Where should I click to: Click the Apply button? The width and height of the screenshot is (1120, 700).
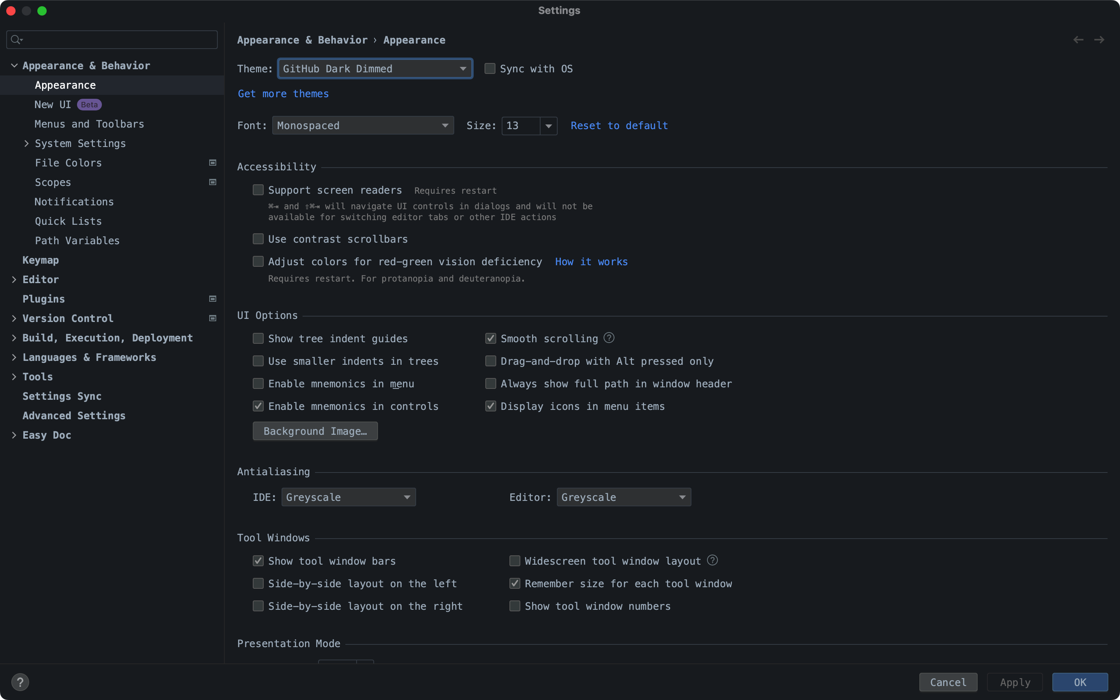click(x=1015, y=681)
